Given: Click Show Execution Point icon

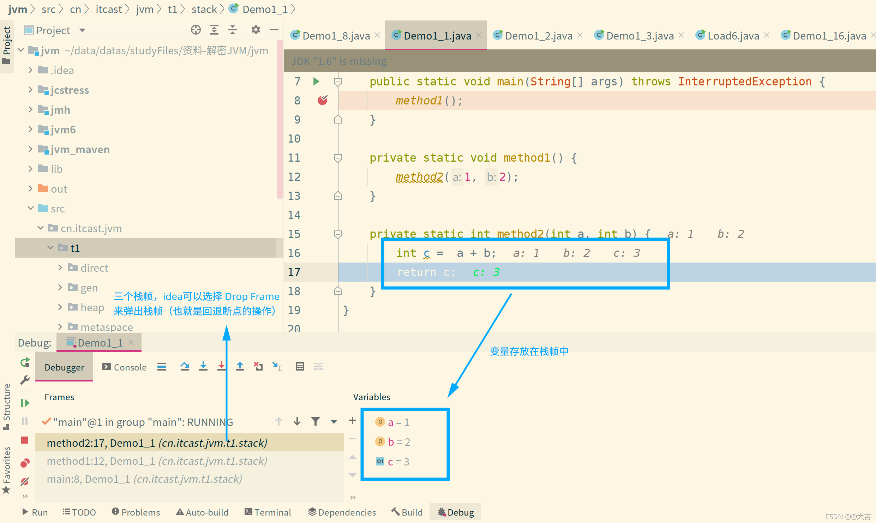Looking at the screenshot, I should 162,367.
